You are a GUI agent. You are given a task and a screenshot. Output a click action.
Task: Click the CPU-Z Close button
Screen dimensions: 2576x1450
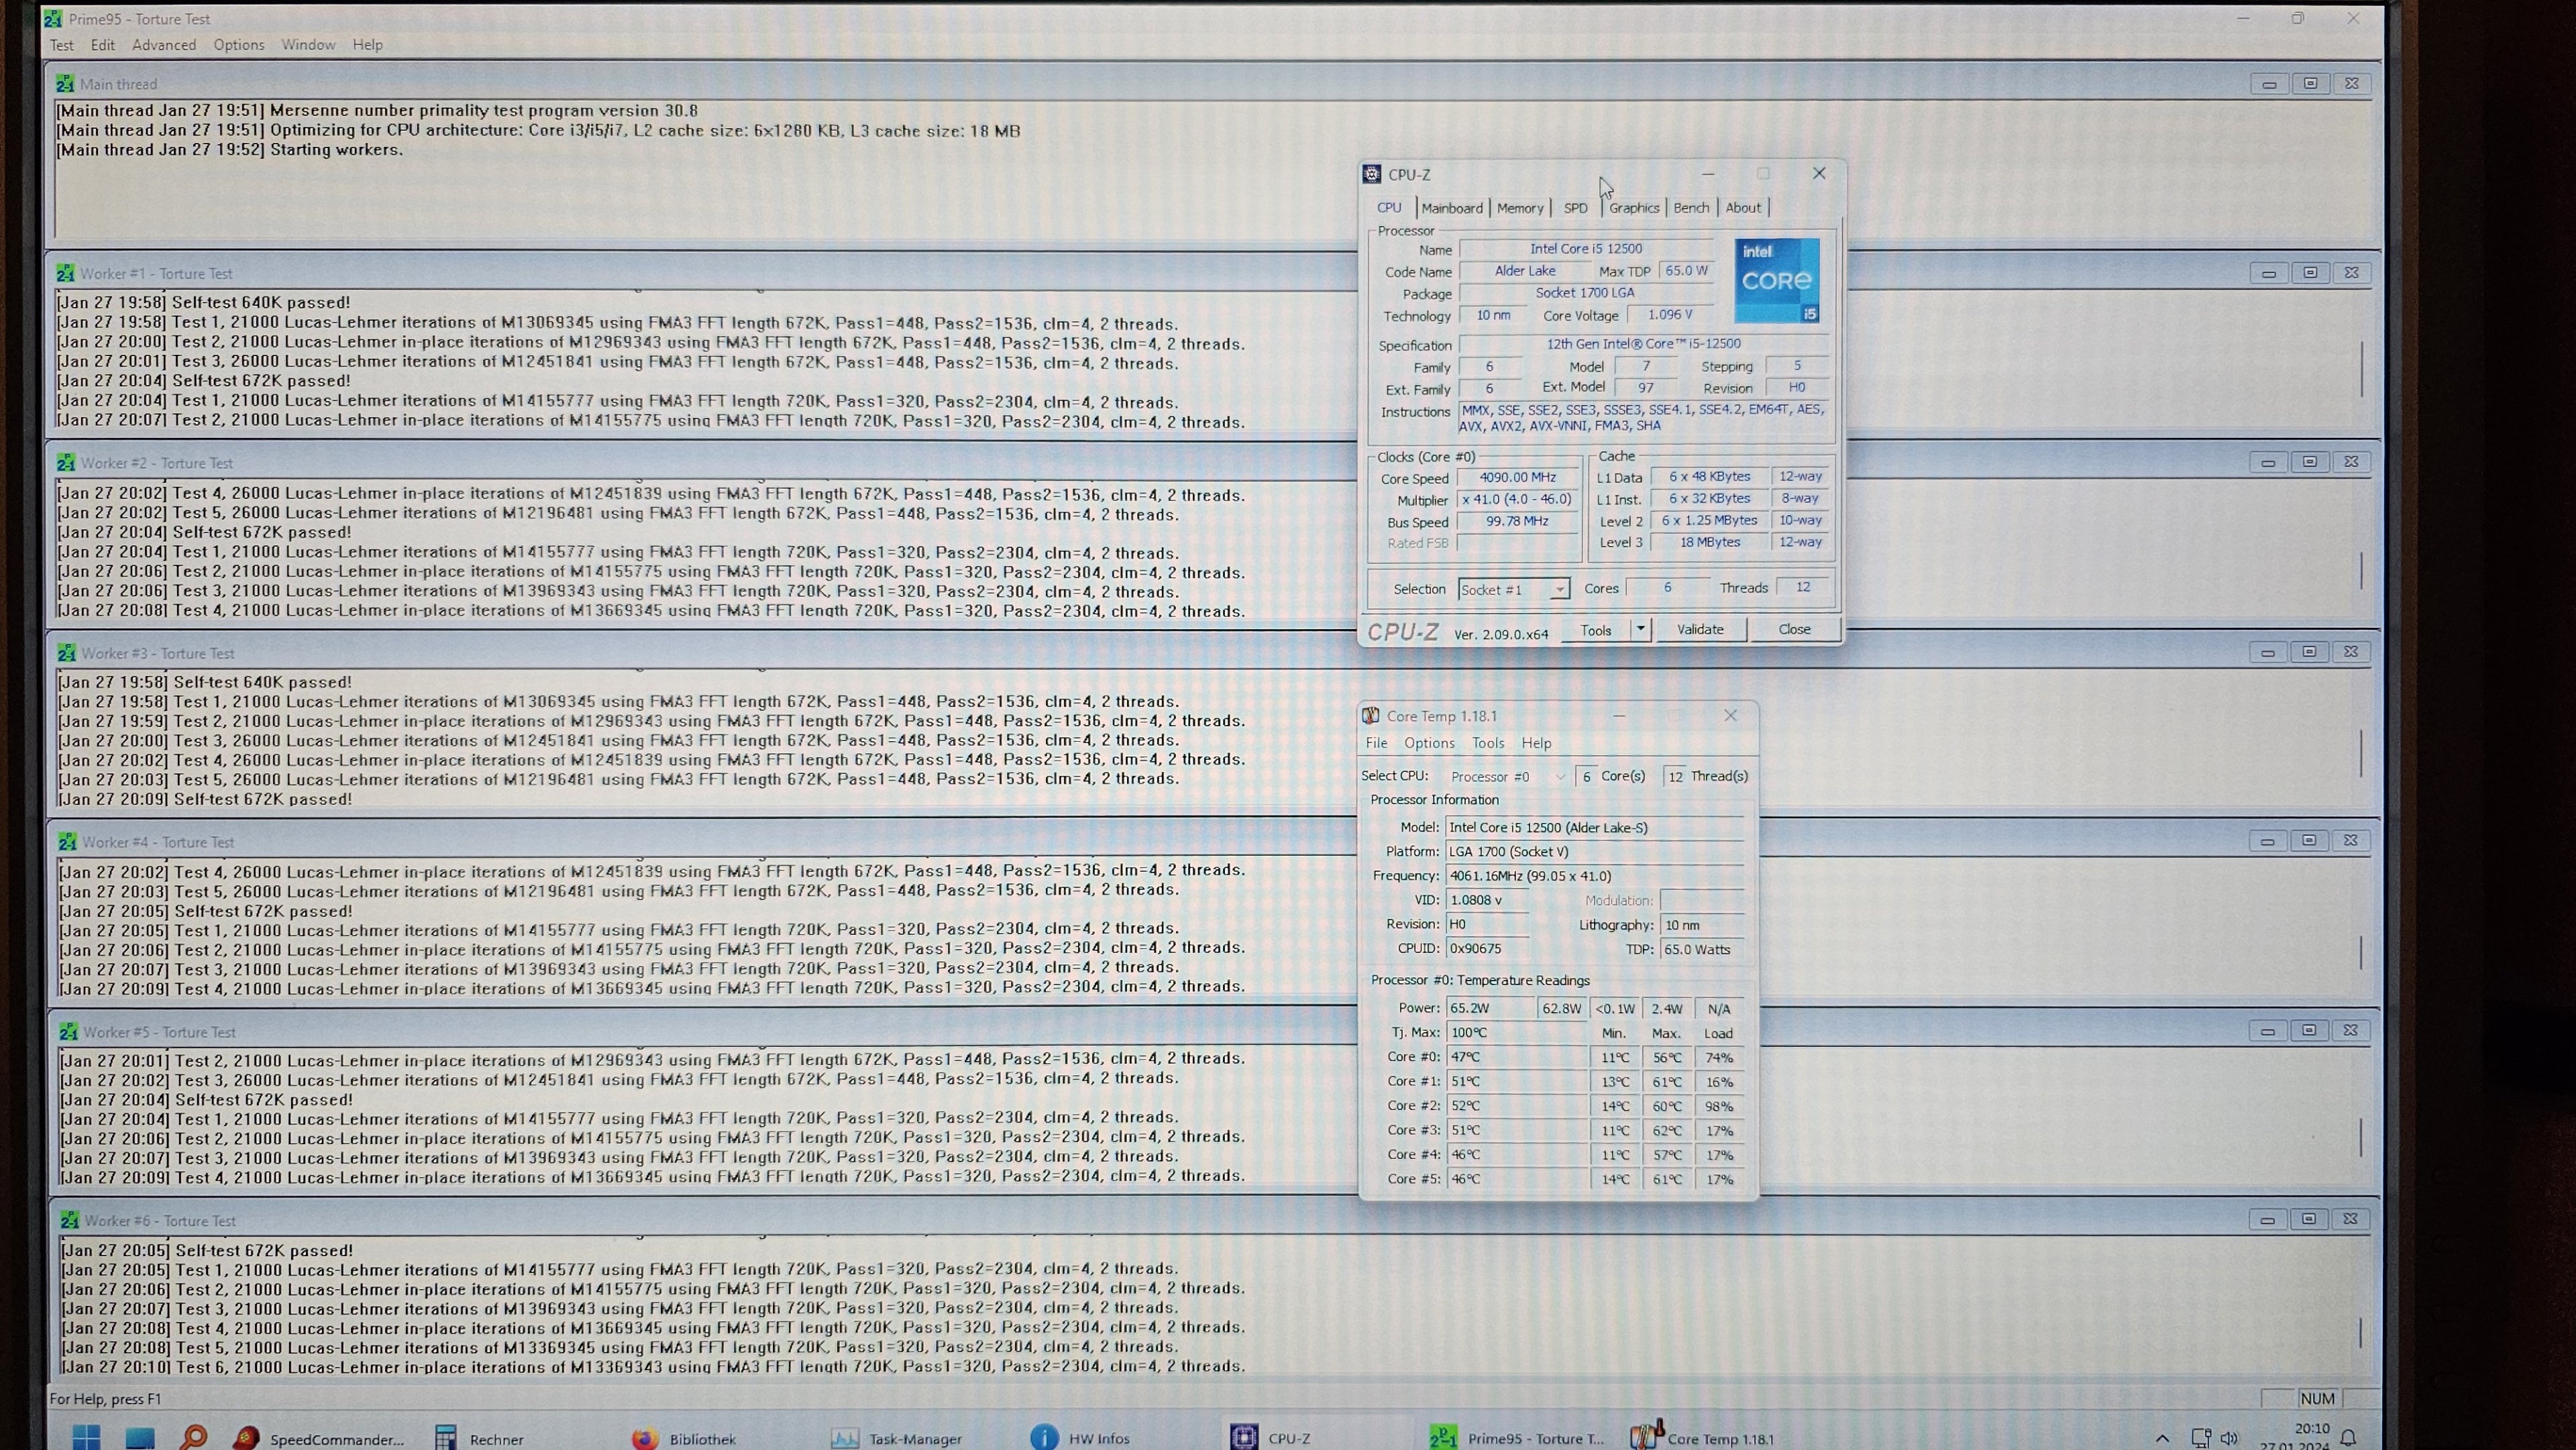tap(1794, 629)
